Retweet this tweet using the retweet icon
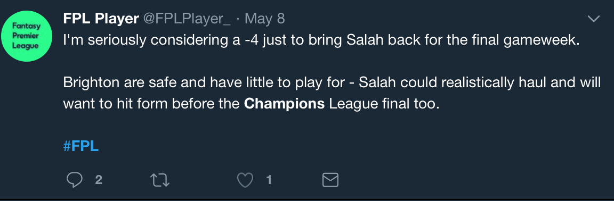614x201 pixels. pos(160,180)
